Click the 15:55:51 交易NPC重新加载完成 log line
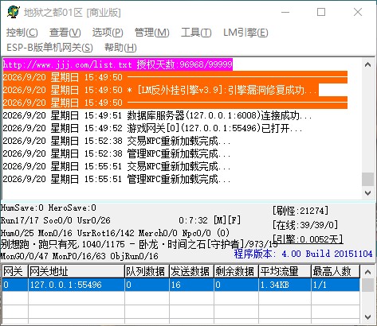This screenshot has height=326, width=377. click(116, 166)
